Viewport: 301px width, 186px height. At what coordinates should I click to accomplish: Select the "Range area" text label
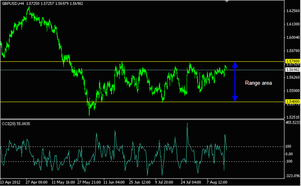click(x=258, y=83)
